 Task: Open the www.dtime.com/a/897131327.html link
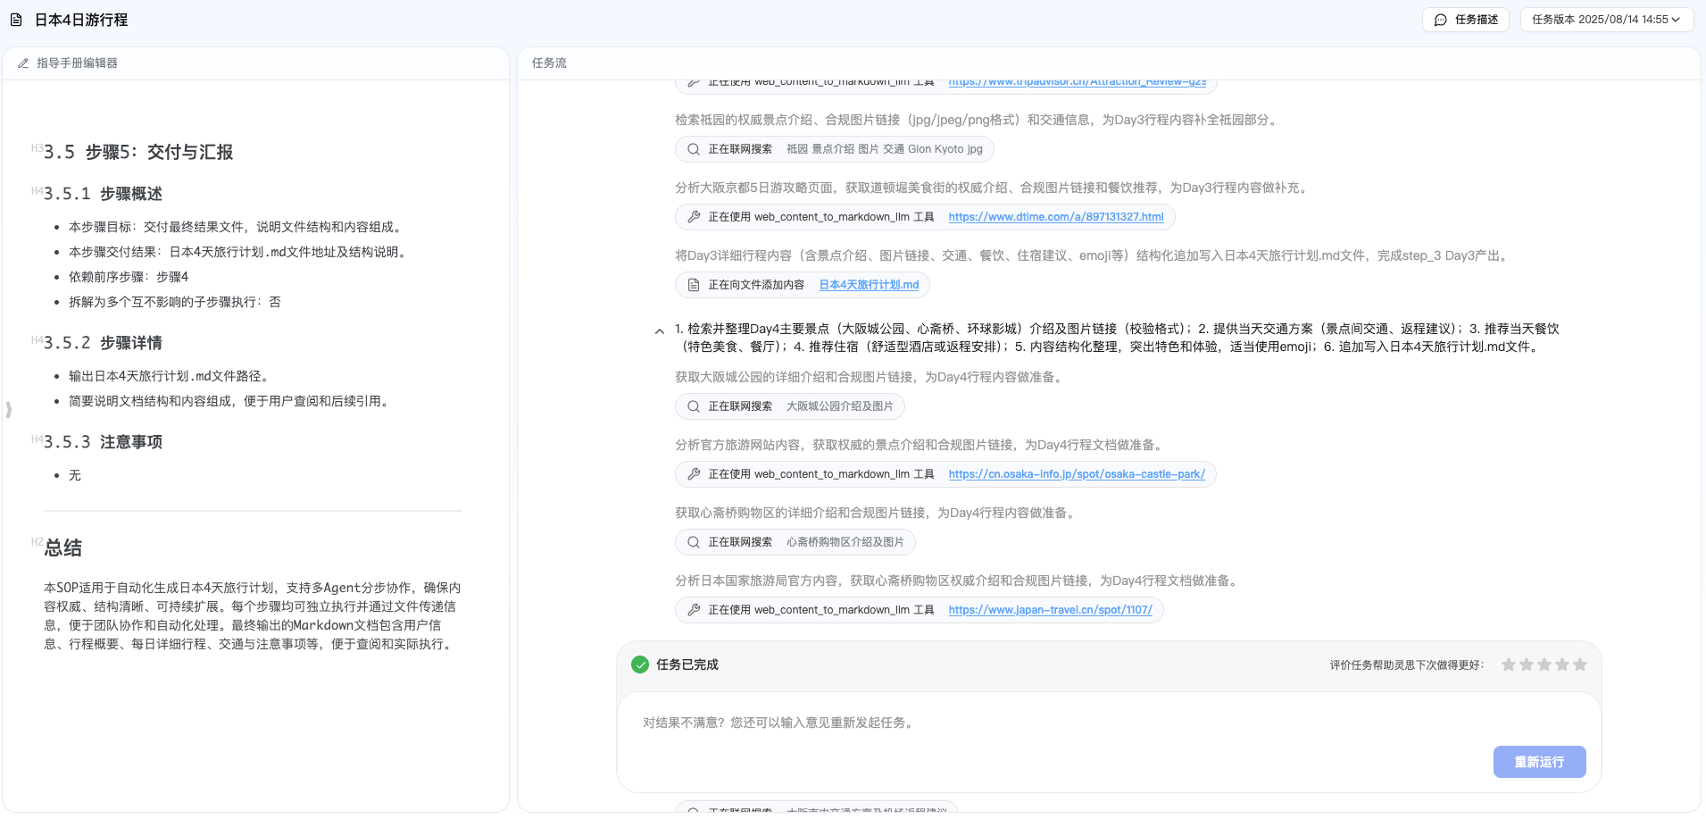click(1056, 217)
